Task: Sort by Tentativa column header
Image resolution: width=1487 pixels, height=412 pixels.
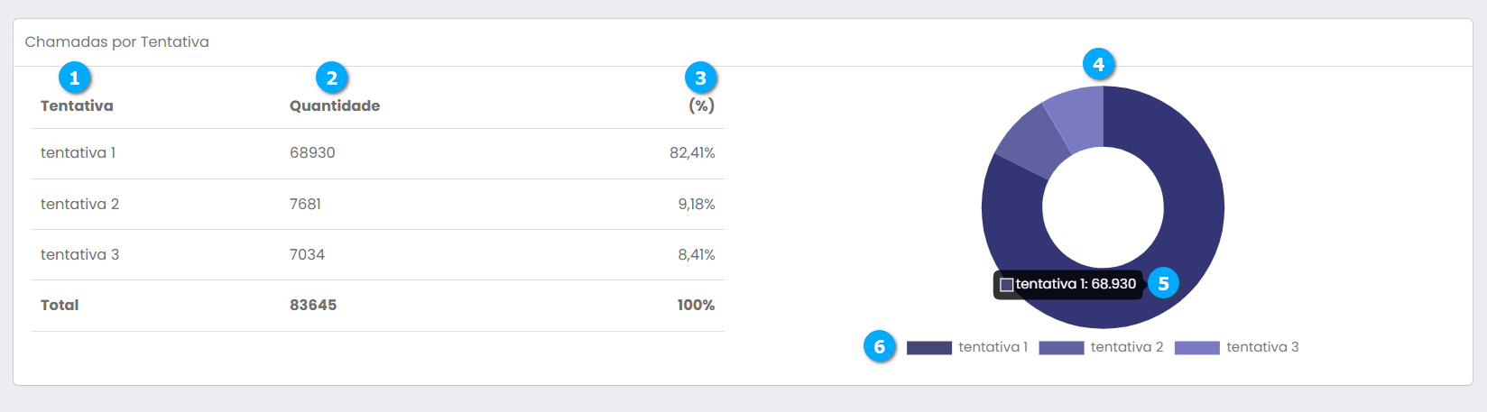Action: click(x=77, y=105)
